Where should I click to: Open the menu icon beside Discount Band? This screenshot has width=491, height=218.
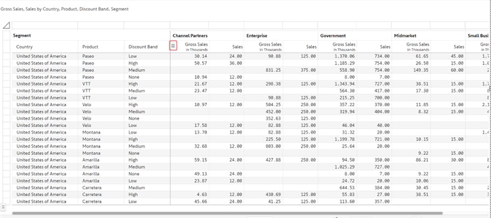tap(173, 46)
